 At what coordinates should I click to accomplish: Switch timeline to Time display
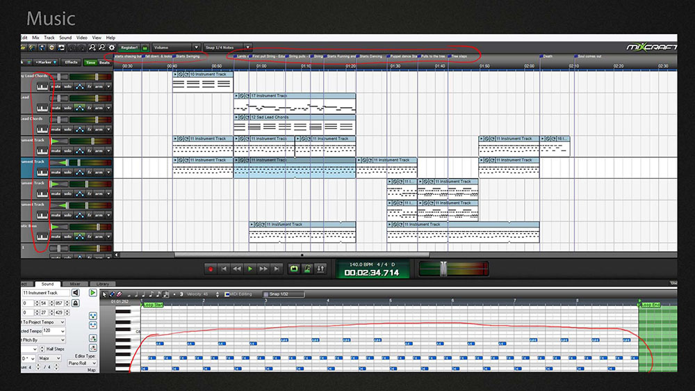90,63
